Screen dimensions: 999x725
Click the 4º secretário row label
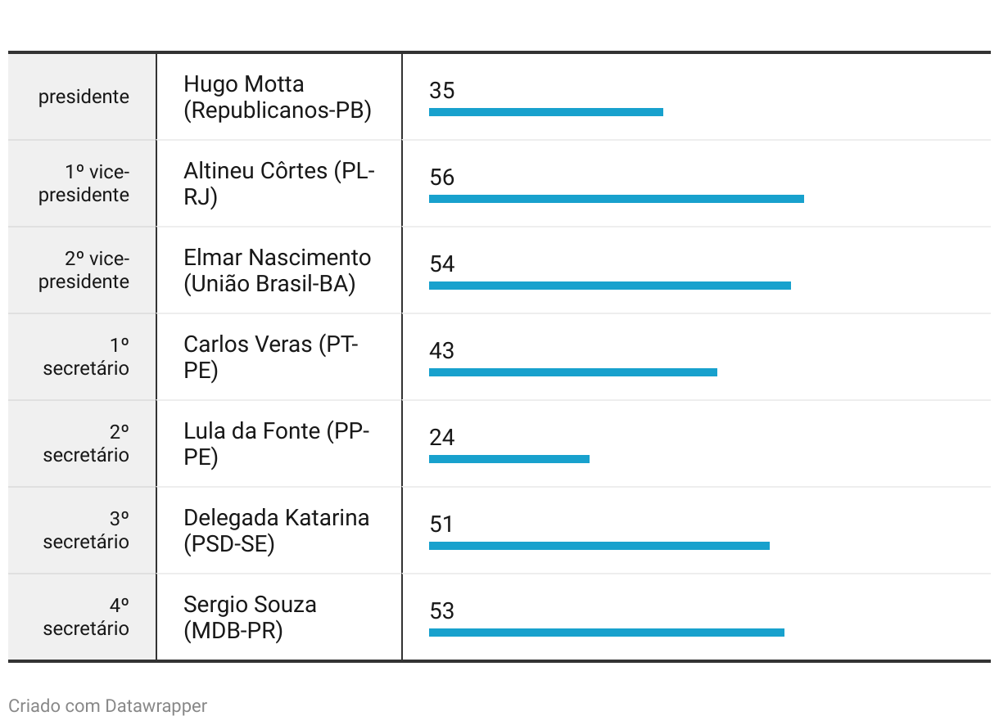coord(86,617)
